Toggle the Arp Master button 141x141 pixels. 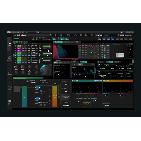point(62,39)
